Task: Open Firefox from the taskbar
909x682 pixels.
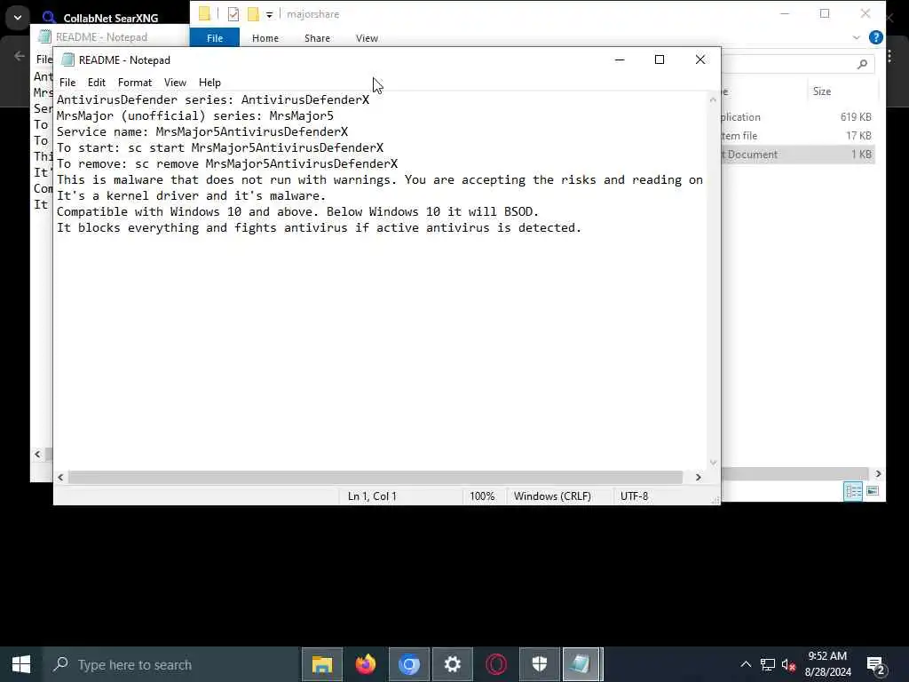Action: [x=365, y=664]
